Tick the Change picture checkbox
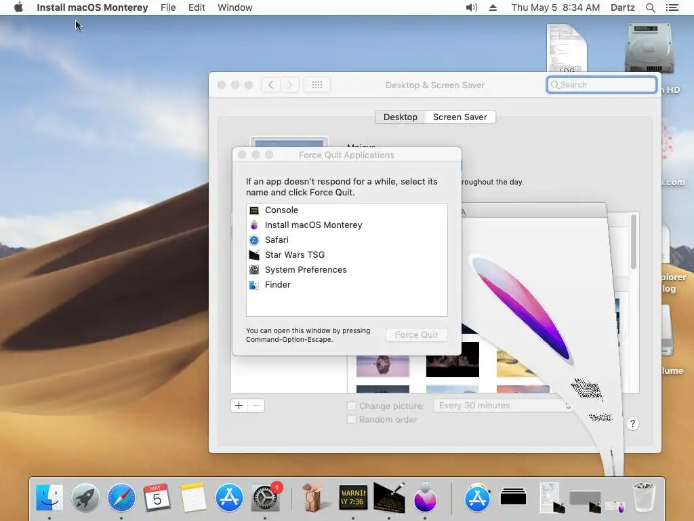The width and height of the screenshot is (694, 521). [352, 406]
